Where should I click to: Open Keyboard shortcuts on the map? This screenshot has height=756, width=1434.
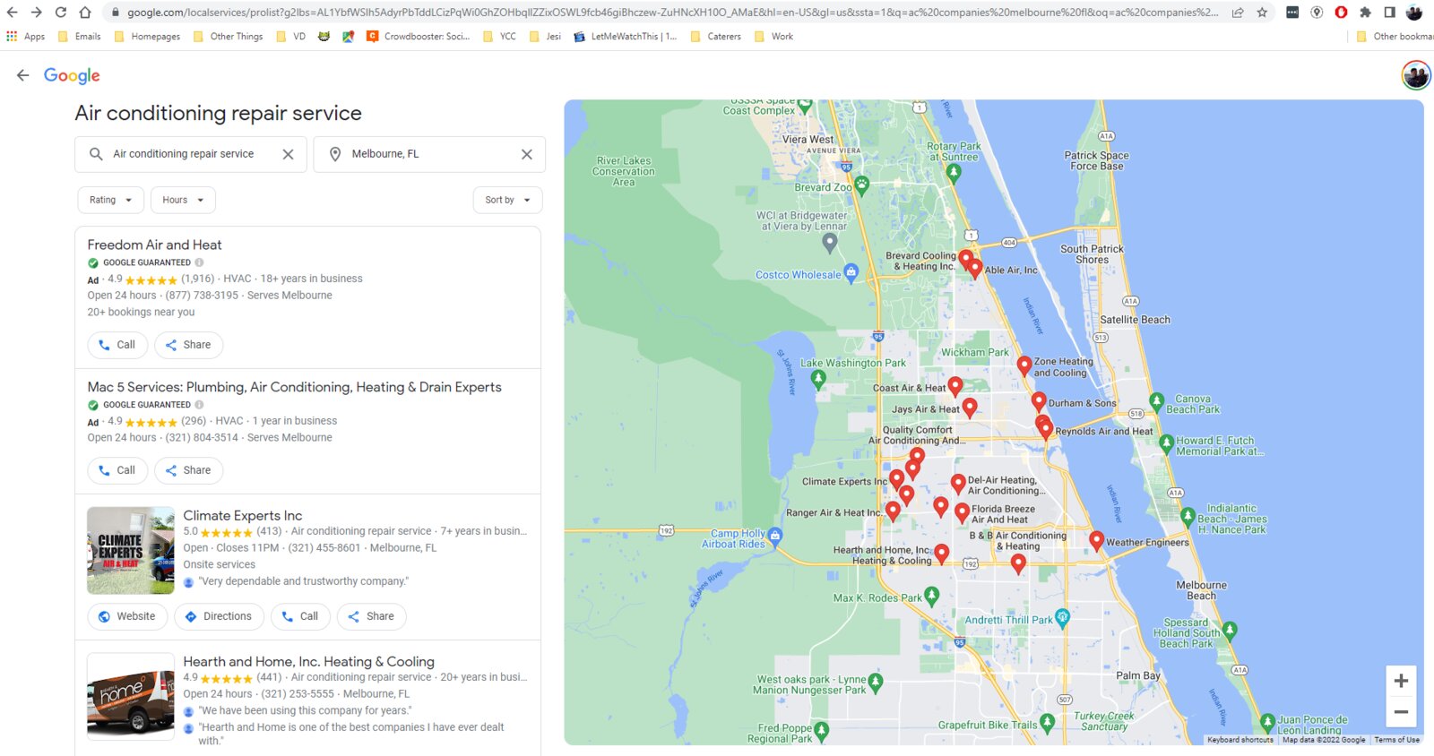click(1240, 740)
